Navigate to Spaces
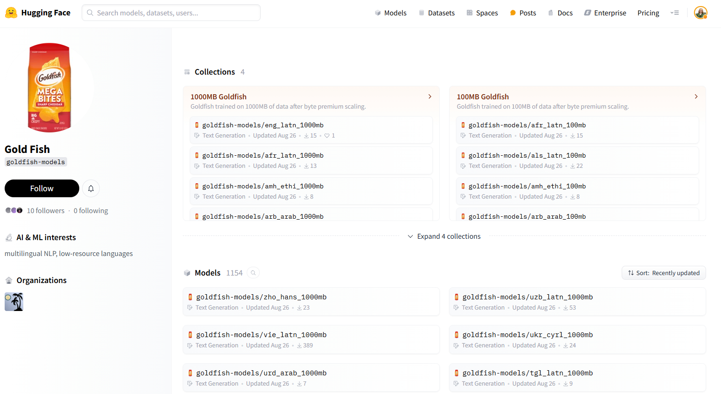Image resolution: width=721 pixels, height=394 pixels. 482,13
